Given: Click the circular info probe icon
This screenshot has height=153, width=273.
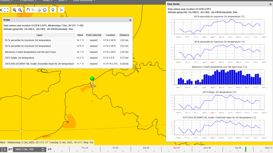Looking at the screenshot, I should click(45, 10).
